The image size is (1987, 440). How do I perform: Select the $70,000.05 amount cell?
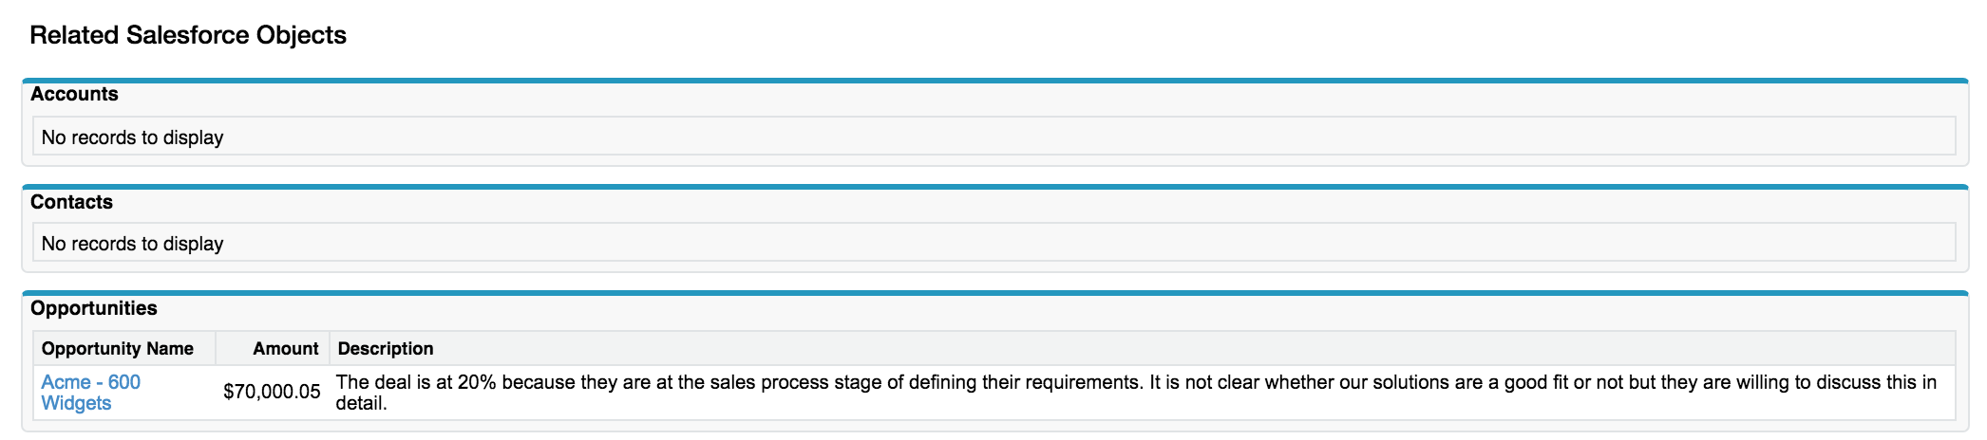[x=272, y=392]
